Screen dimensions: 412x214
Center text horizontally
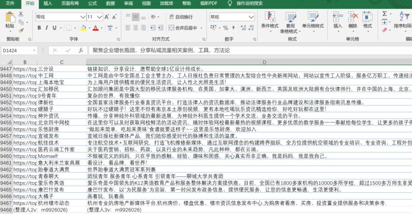(135, 28)
